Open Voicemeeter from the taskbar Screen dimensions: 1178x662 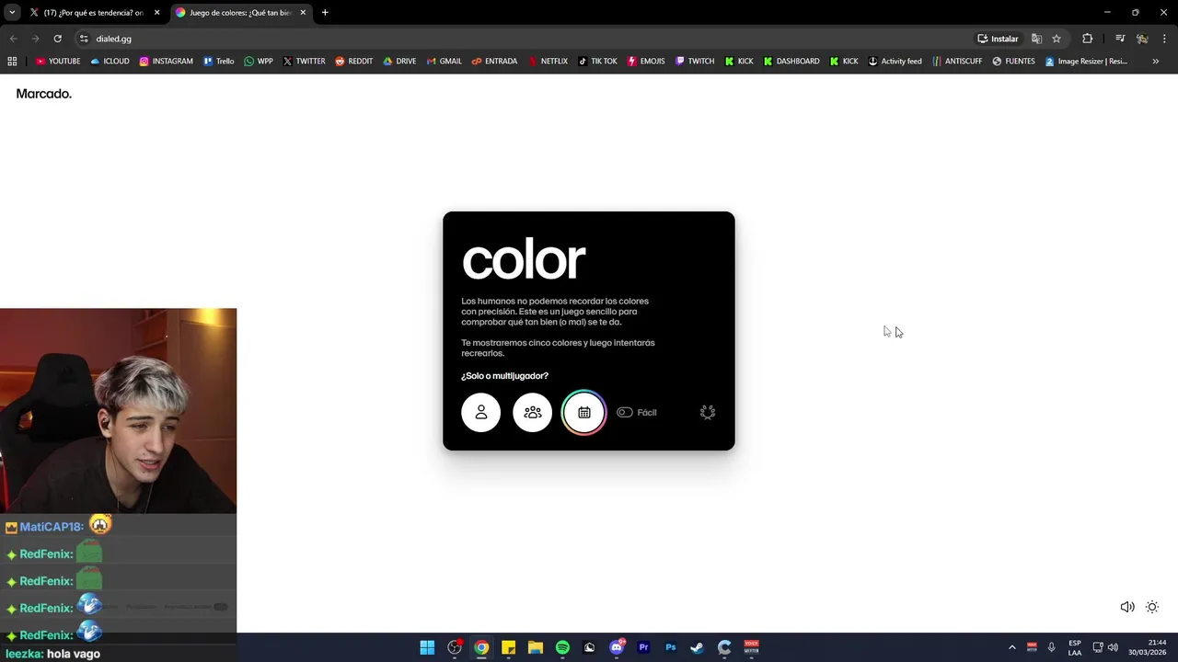click(x=751, y=647)
